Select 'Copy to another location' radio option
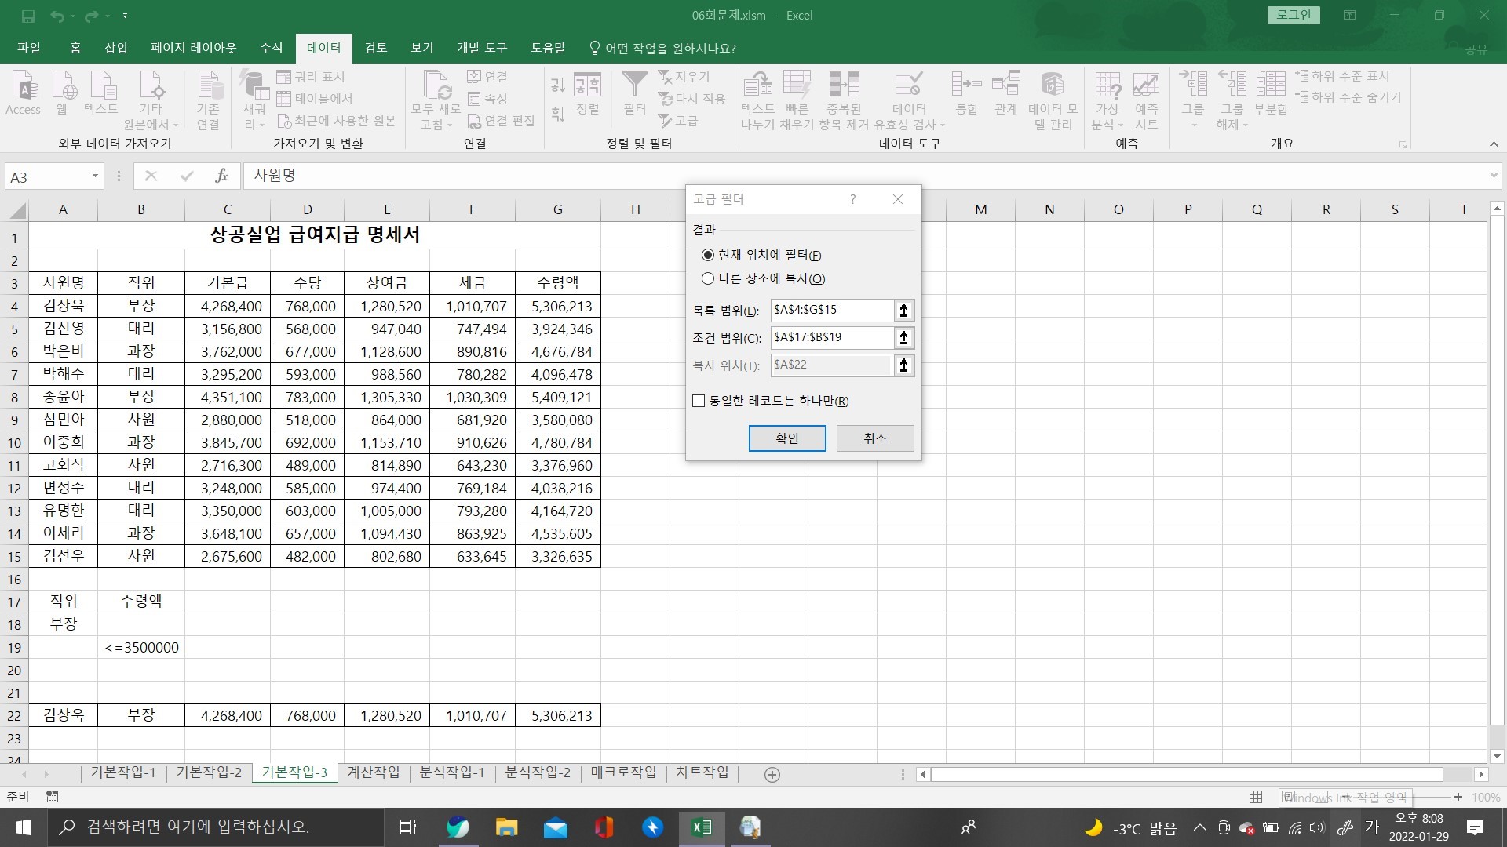1507x847 pixels. click(709, 278)
